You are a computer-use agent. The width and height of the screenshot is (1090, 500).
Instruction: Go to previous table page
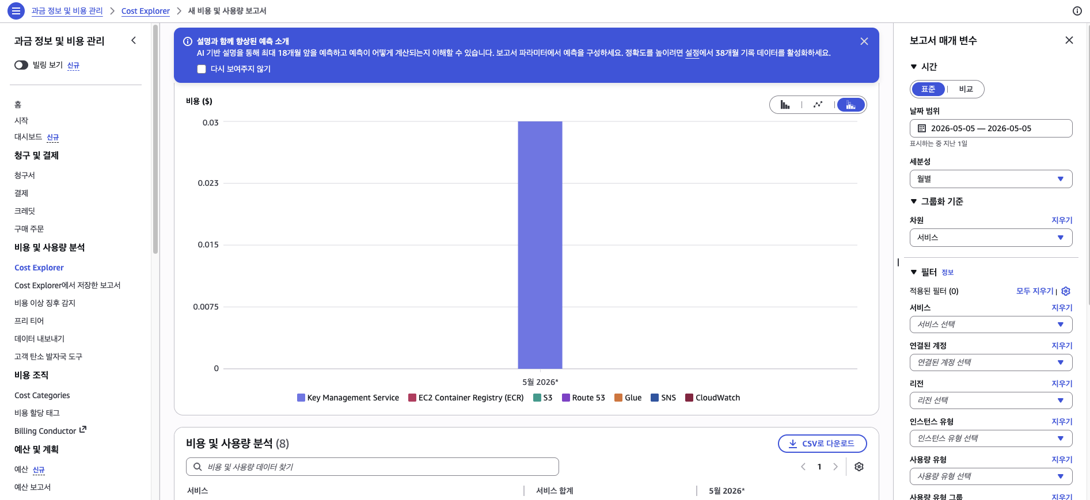point(803,467)
